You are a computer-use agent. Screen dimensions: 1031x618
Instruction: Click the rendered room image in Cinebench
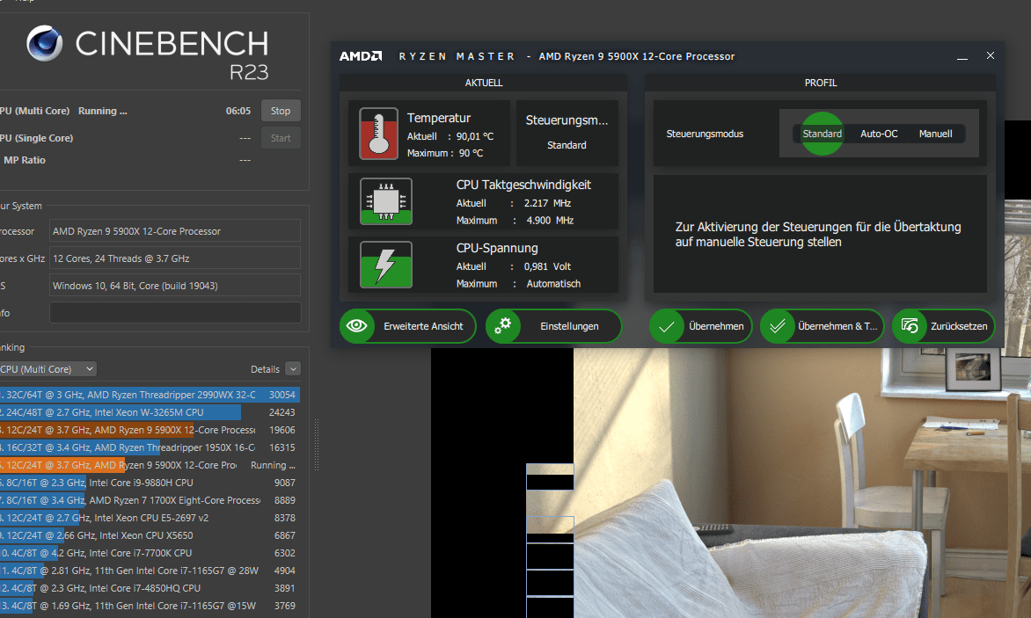[802, 483]
